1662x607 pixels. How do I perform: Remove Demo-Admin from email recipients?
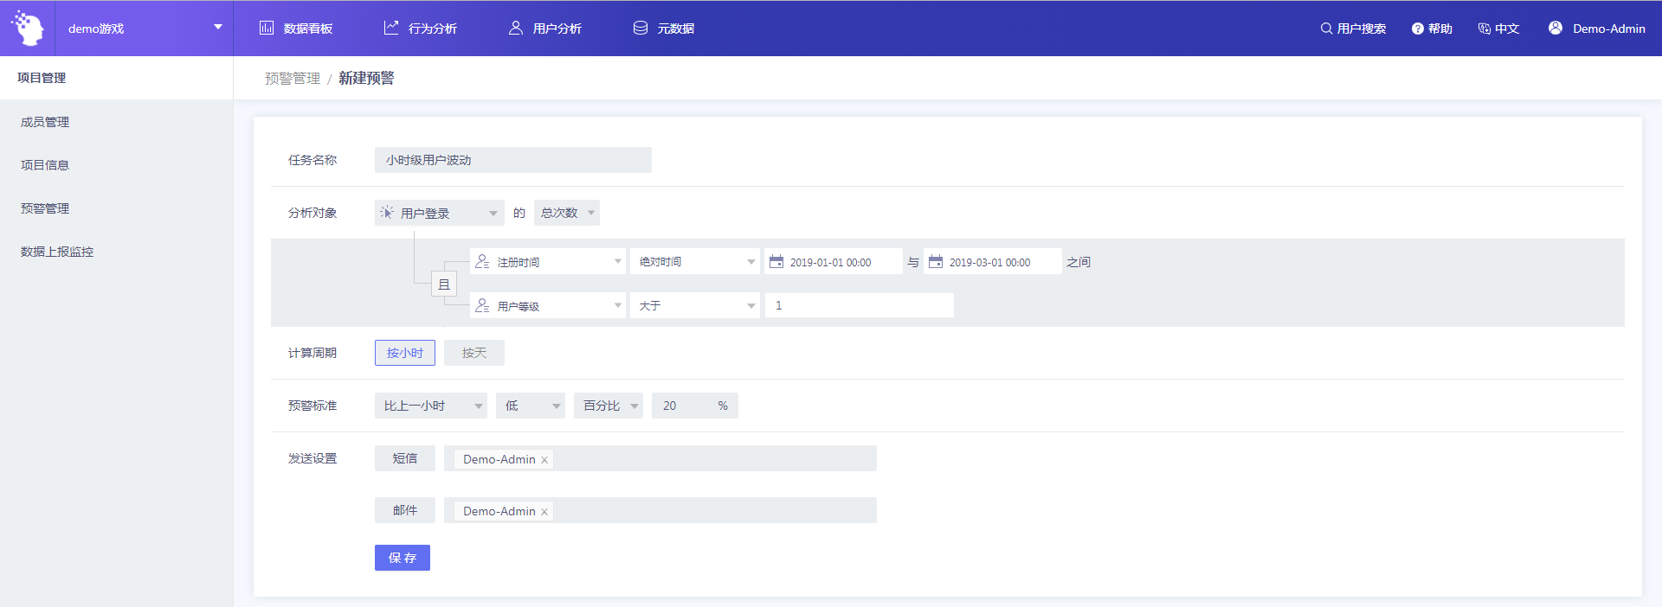544,512
